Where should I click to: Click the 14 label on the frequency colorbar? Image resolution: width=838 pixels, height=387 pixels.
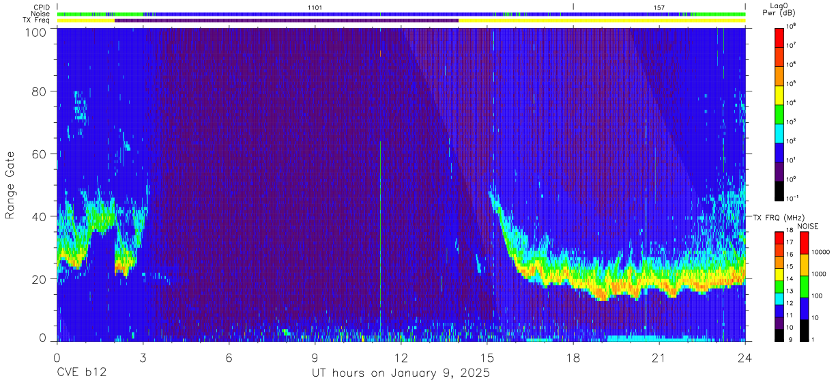790,279
